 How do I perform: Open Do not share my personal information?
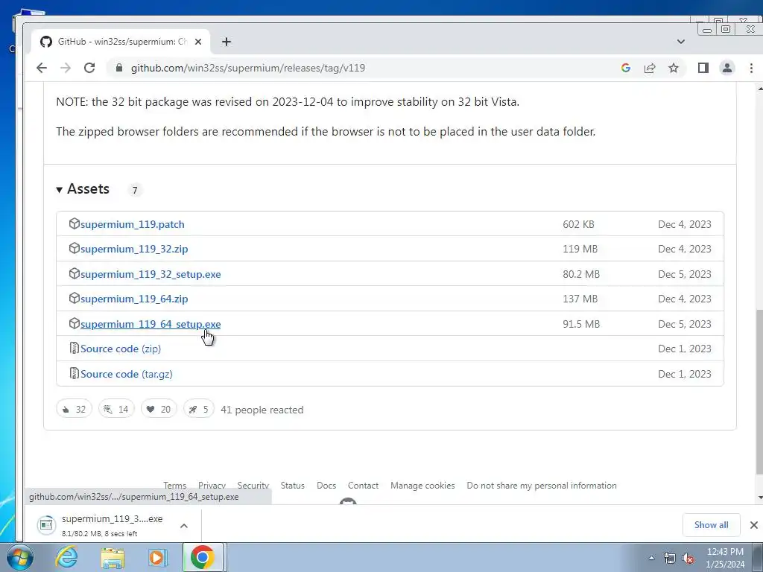coord(542,486)
